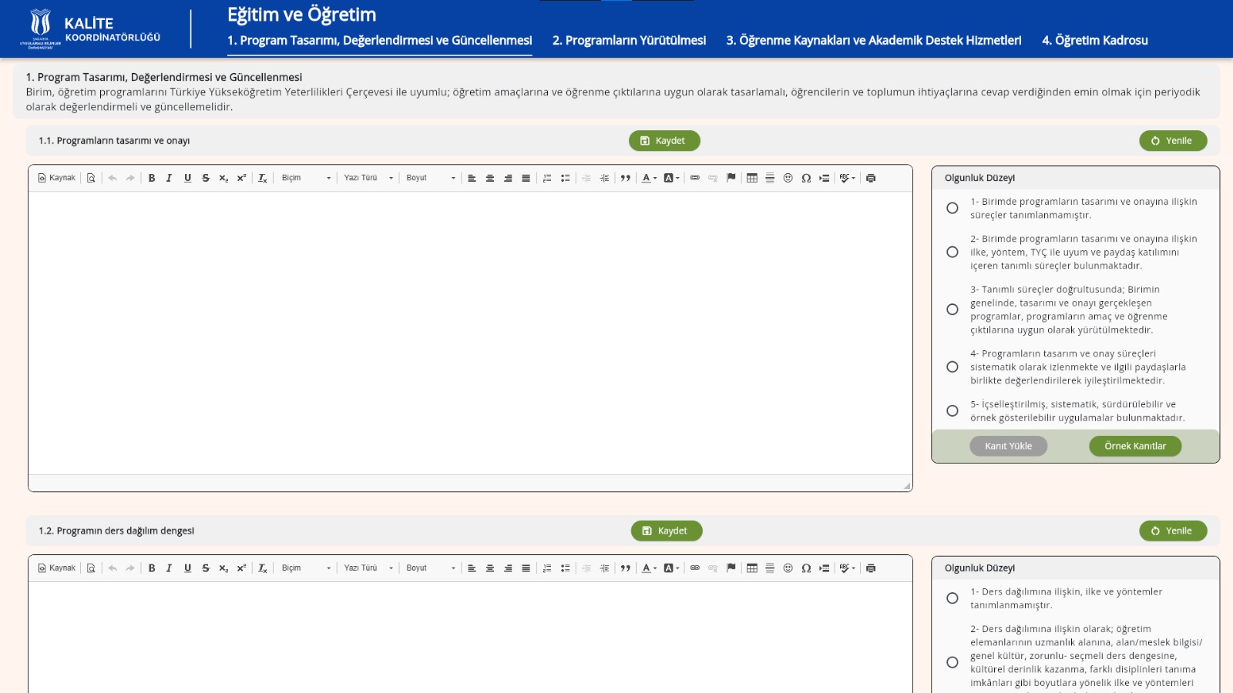Choose level 5 'İçselleştirilmiş' option in 1.1
Image resolution: width=1233 pixels, height=693 pixels.
(952, 411)
